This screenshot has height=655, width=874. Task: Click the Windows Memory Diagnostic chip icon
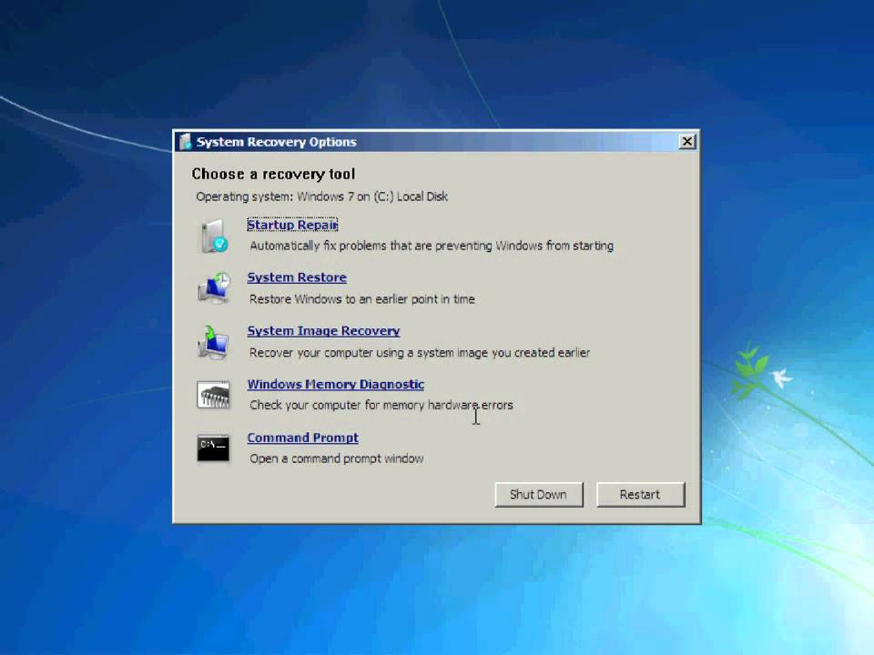tap(213, 394)
